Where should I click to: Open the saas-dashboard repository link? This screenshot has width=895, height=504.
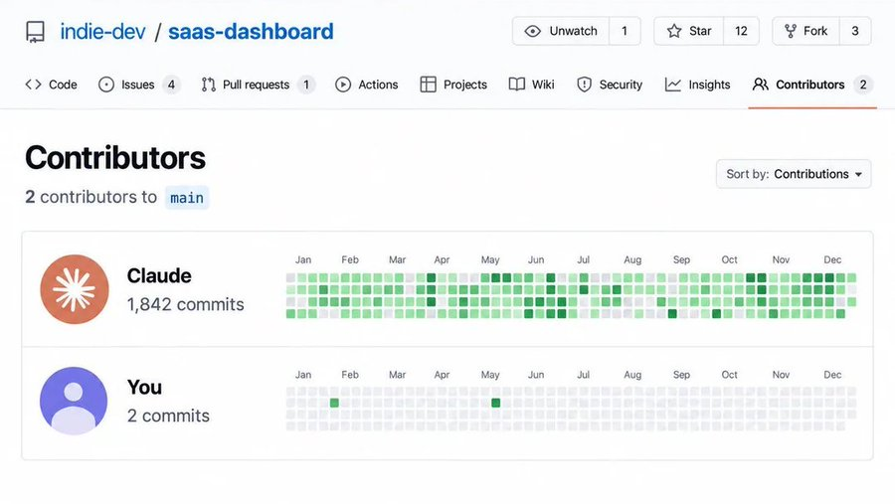click(251, 32)
